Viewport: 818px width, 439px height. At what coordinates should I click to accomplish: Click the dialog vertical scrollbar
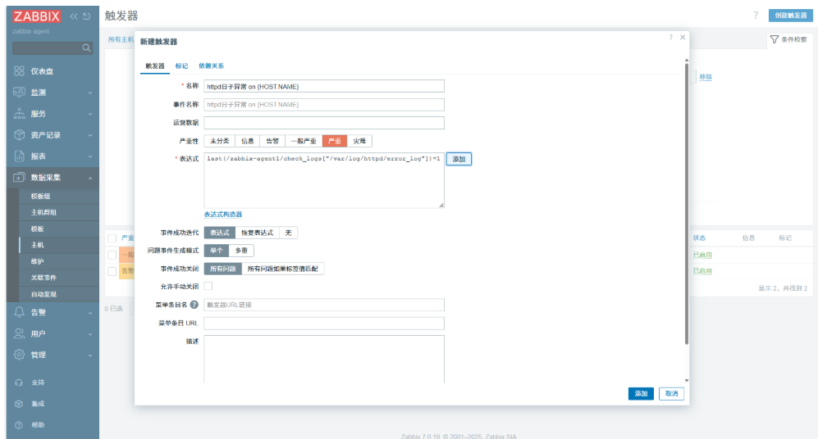tap(687, 203)
